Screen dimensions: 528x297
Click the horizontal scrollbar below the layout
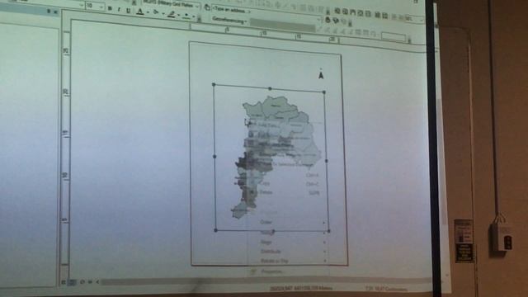[x=266, y=282]
